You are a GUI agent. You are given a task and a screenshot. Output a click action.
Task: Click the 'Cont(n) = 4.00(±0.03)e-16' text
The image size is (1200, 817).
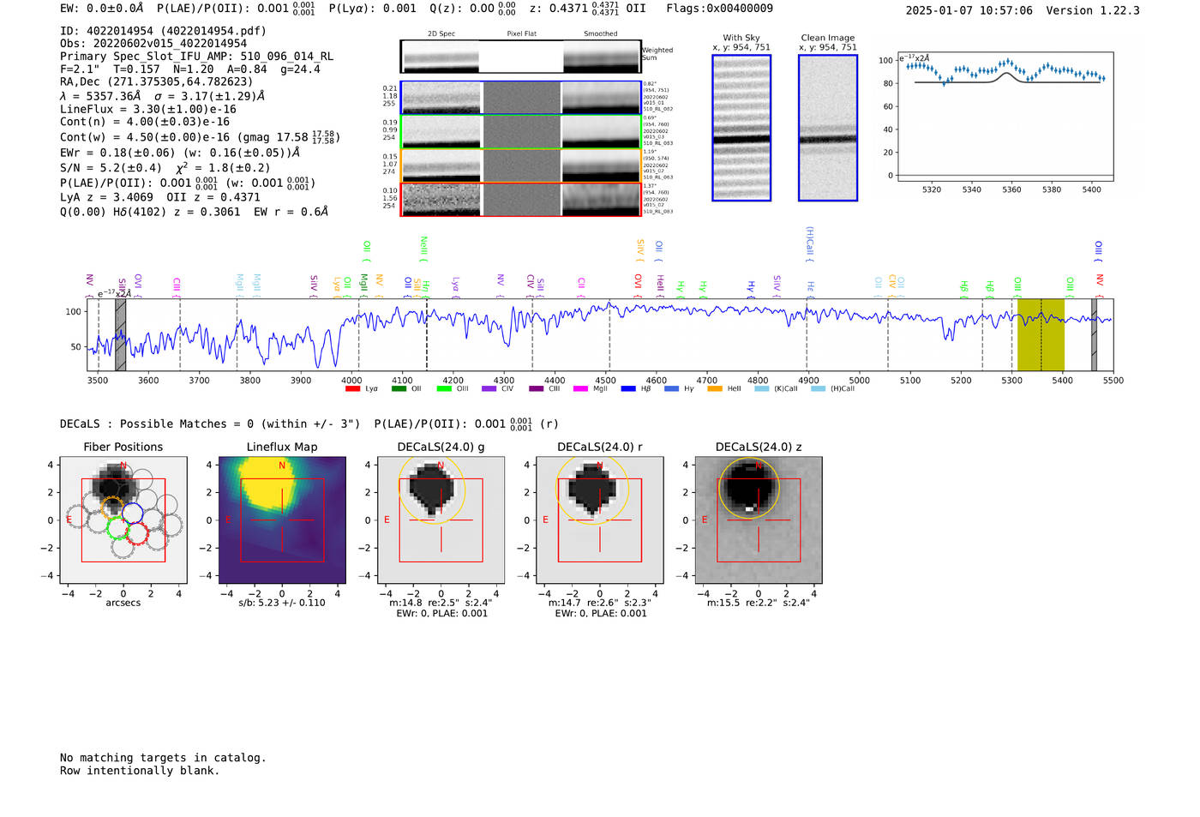click(x=145, y=122)
